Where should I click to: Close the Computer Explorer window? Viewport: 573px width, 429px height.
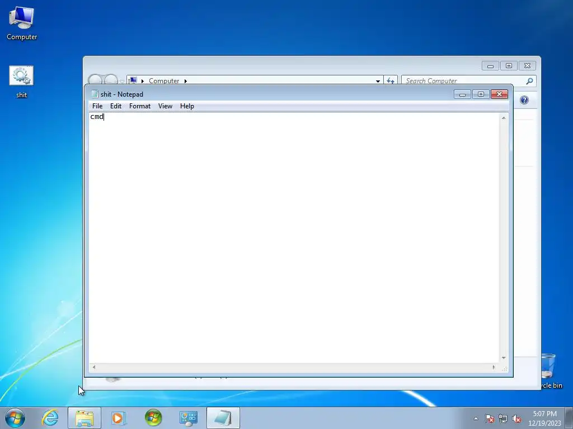tap(527, 66)
